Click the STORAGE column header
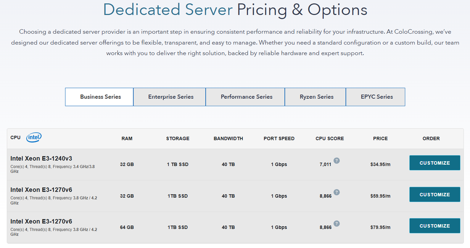 [x=177, y=138]
